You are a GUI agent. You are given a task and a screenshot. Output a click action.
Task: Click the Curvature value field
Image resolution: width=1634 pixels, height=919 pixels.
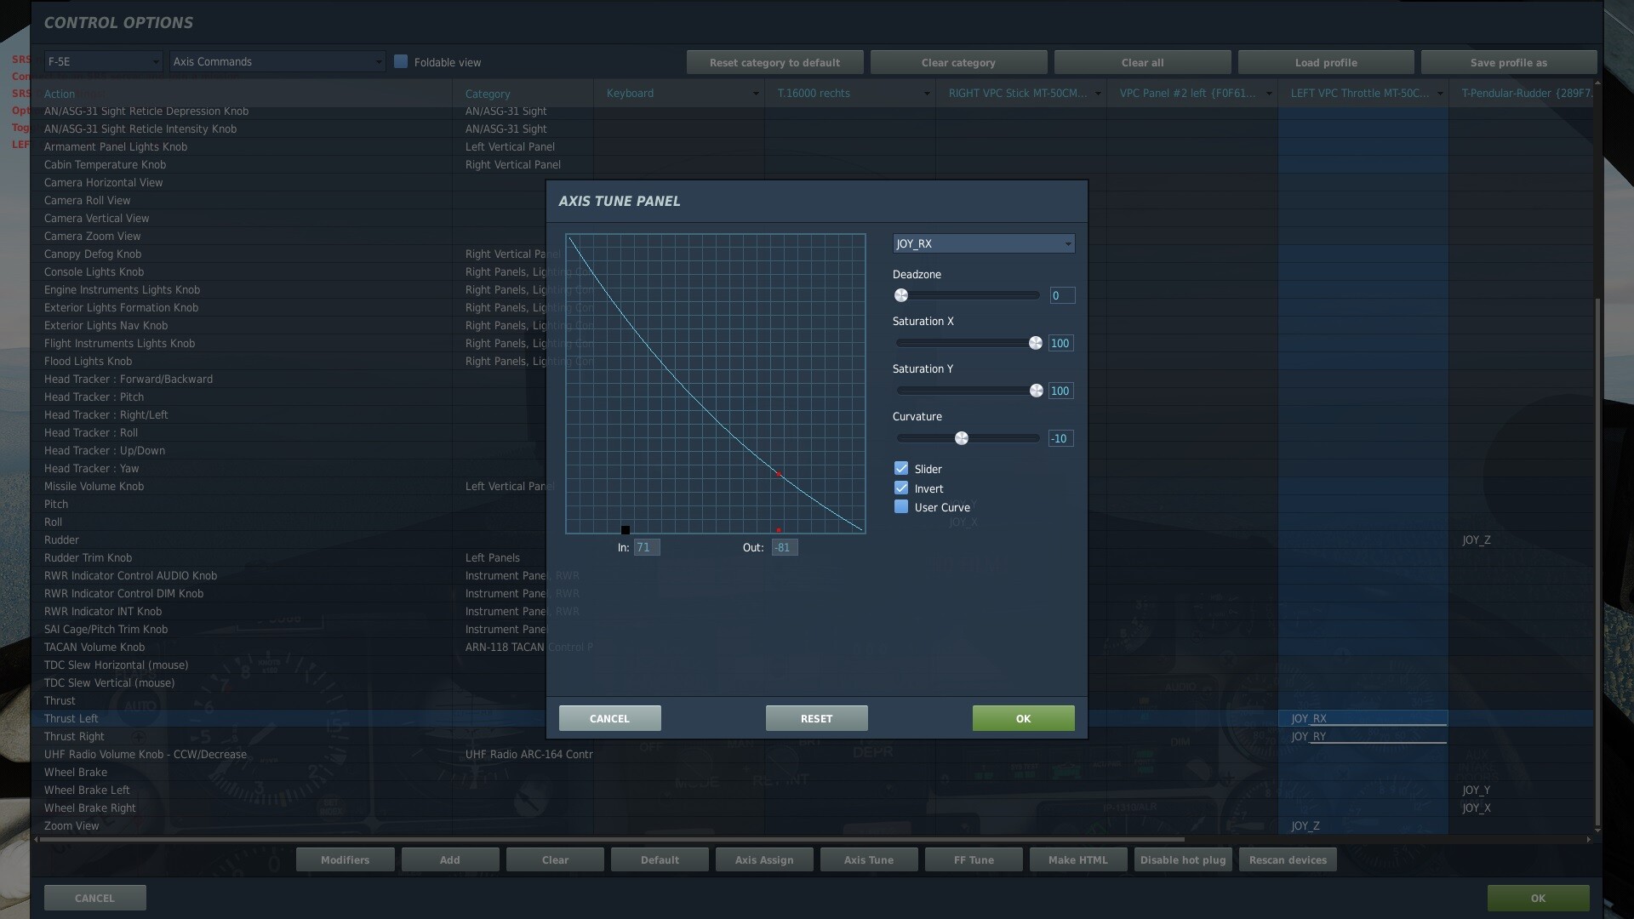[1060, 438]
